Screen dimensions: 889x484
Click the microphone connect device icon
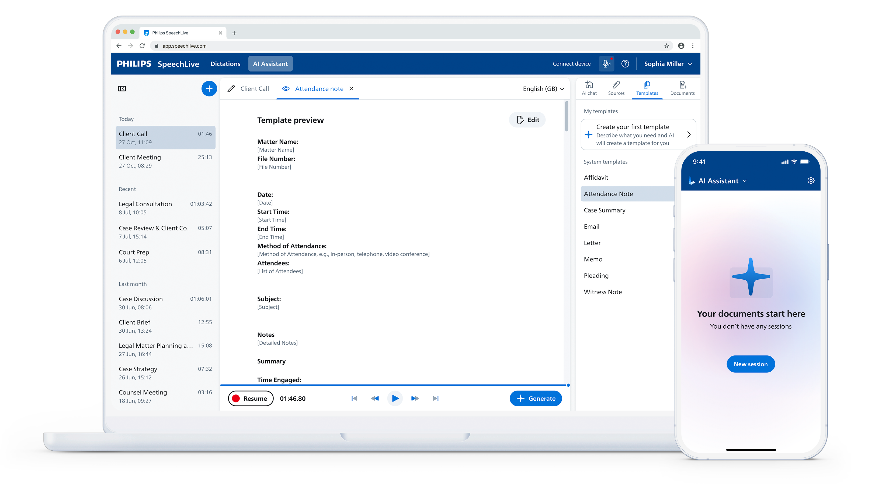pyautogui.click(x=606, y=64)
